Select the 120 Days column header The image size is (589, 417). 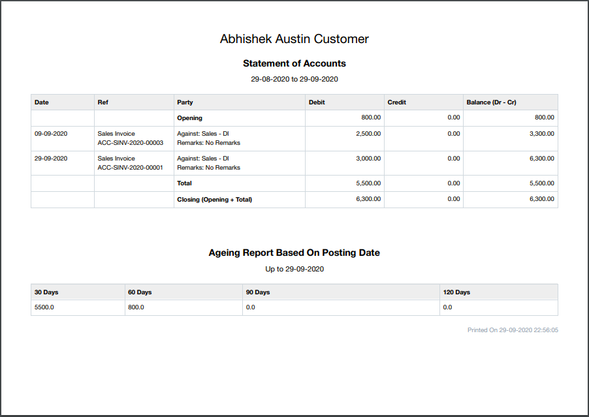click(x=456, y=292)
